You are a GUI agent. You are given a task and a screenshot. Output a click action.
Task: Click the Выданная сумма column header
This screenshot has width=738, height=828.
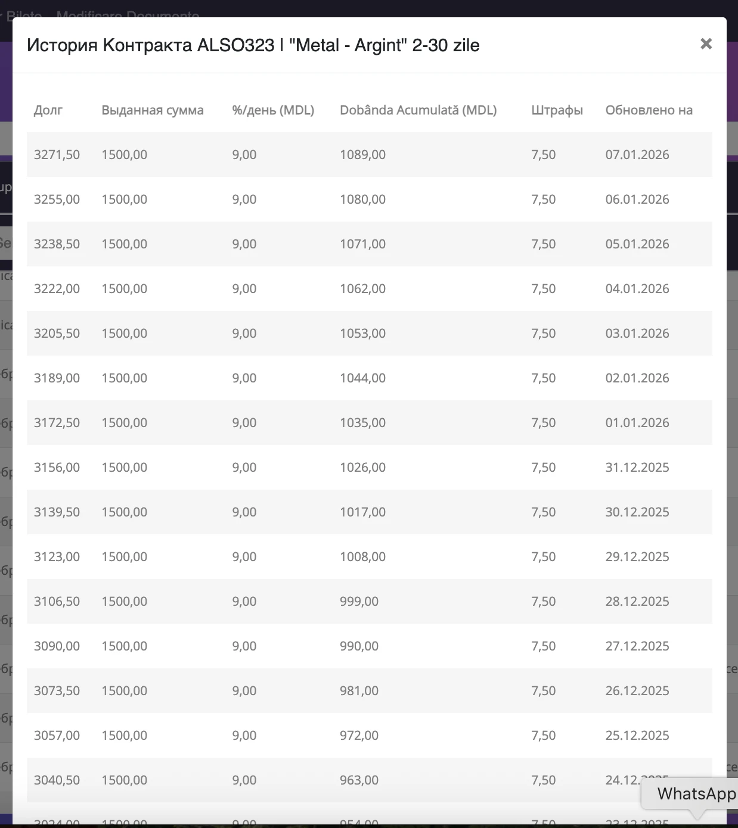pos(153,110)
